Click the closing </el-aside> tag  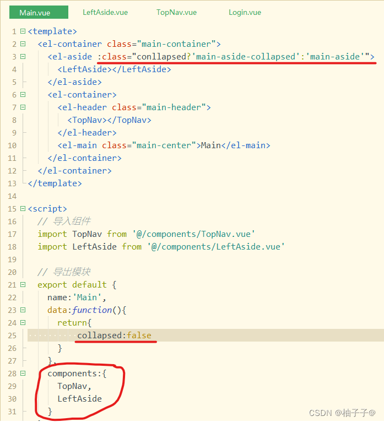(x=74, y=82)
